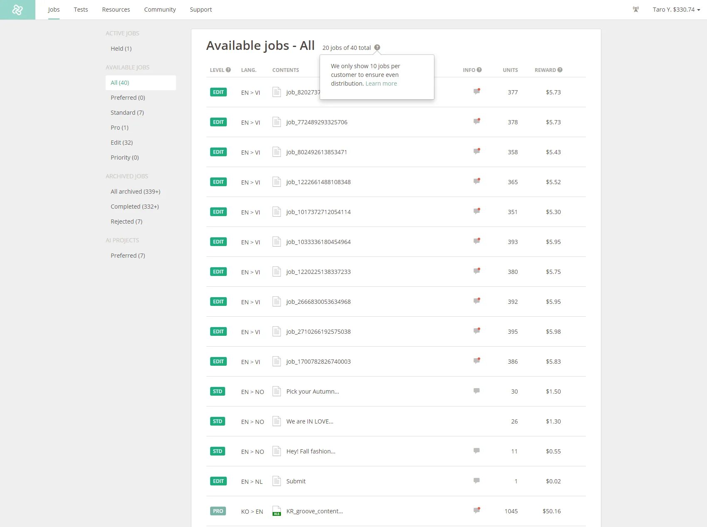Click the Gengo logo home icon
Viewport: 707px width, 527px height.
coord(17,10)
